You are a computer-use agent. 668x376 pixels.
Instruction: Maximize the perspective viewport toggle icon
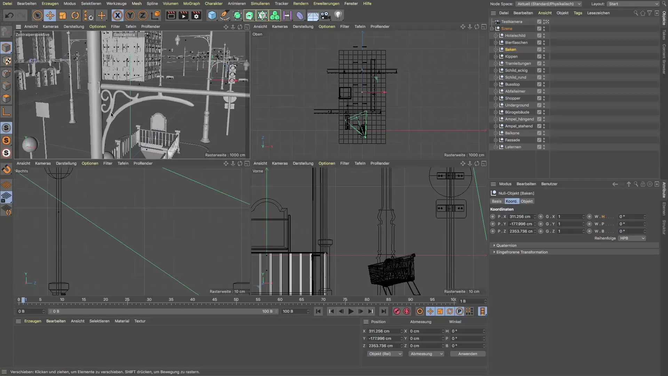click(247, 27)
